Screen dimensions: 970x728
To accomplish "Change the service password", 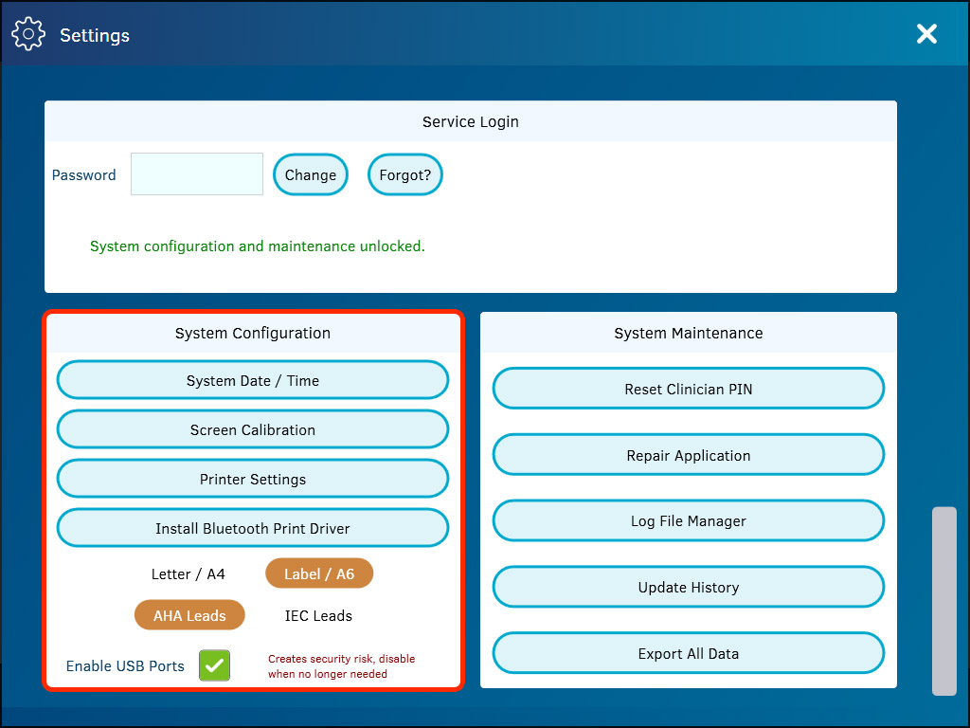I will click(310, 174).
